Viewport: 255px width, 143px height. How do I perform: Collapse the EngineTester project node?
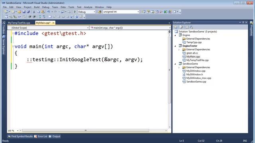[175, 46]
